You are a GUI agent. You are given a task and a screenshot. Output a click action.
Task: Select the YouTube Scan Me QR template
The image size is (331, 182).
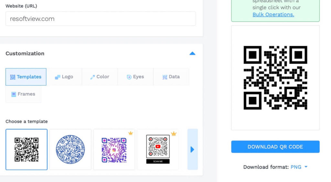coord(158,149)
